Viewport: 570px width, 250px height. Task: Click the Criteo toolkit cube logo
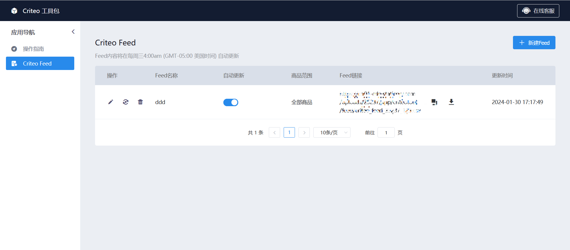click(x=14, y=11)
